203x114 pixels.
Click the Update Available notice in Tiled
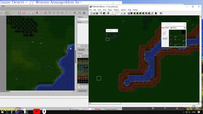click(x=111, y=109)
